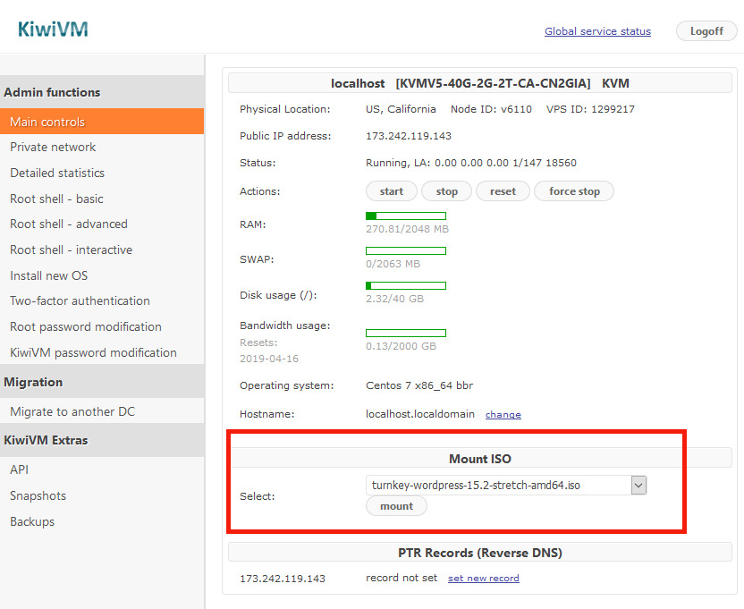Open Private network page
Image resolution: width=744 pixels, height=609 pixels.
53,147
